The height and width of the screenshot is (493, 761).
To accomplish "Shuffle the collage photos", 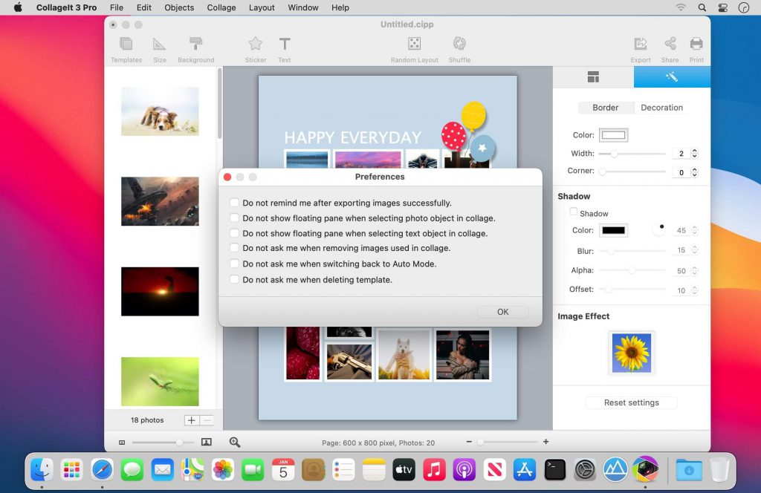I will point(459,46).
